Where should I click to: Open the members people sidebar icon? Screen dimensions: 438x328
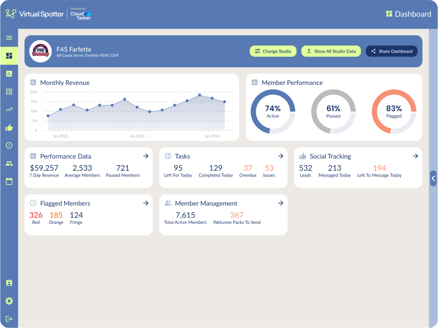(x=9, y=163)
